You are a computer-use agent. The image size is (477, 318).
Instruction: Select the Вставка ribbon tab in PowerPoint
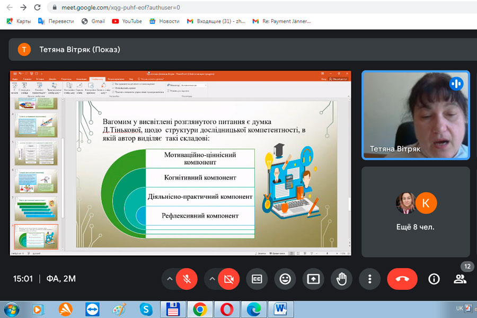pyautogui.click(x=40, y=79)
